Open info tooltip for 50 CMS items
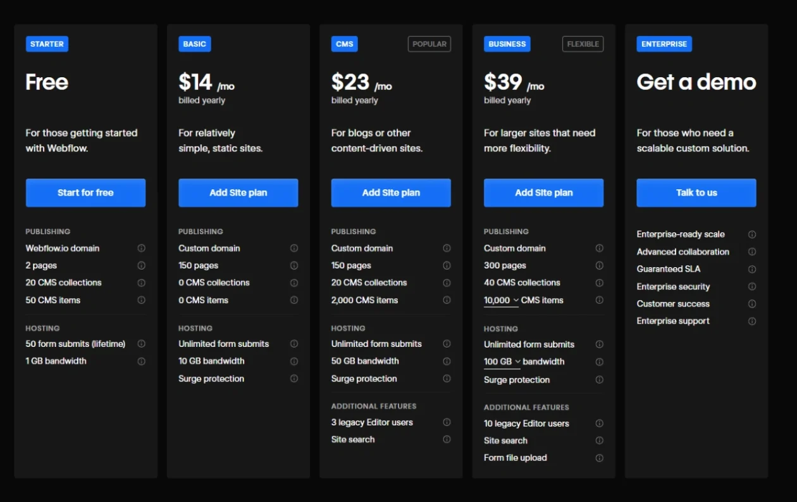This screenshot has height=502, width=797. point(141,300)
